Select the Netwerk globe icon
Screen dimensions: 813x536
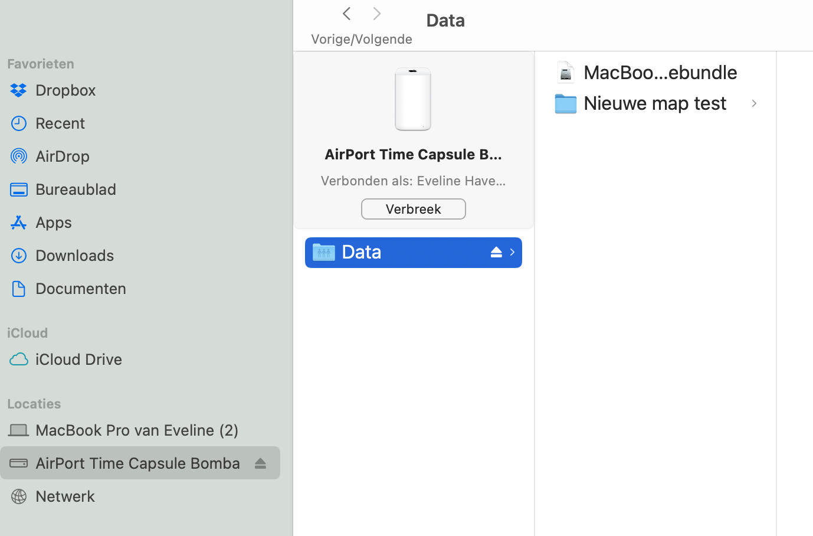coord(18,496)
